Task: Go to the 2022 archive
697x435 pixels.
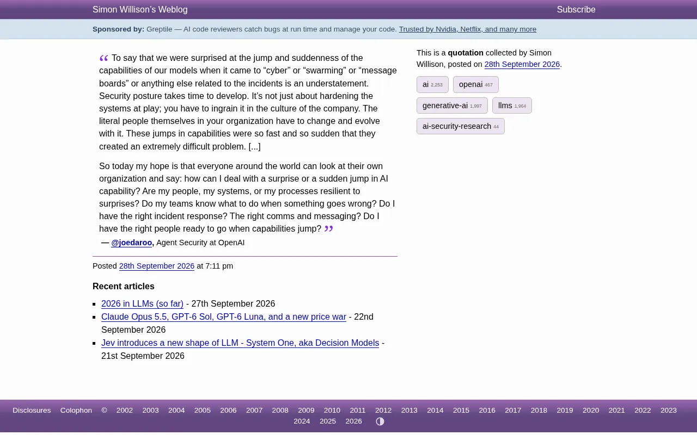Action: point(643,411)
